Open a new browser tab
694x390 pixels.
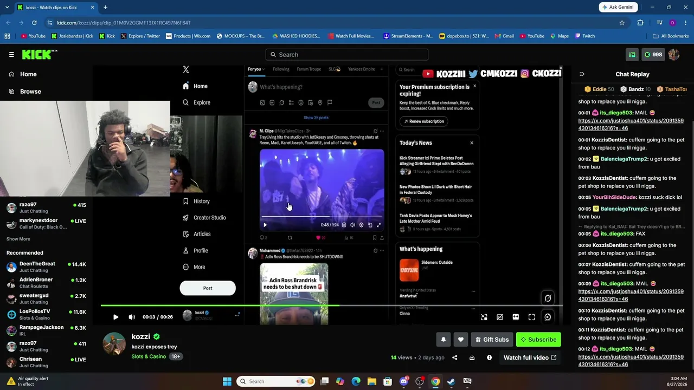click(x=105, y=7)
